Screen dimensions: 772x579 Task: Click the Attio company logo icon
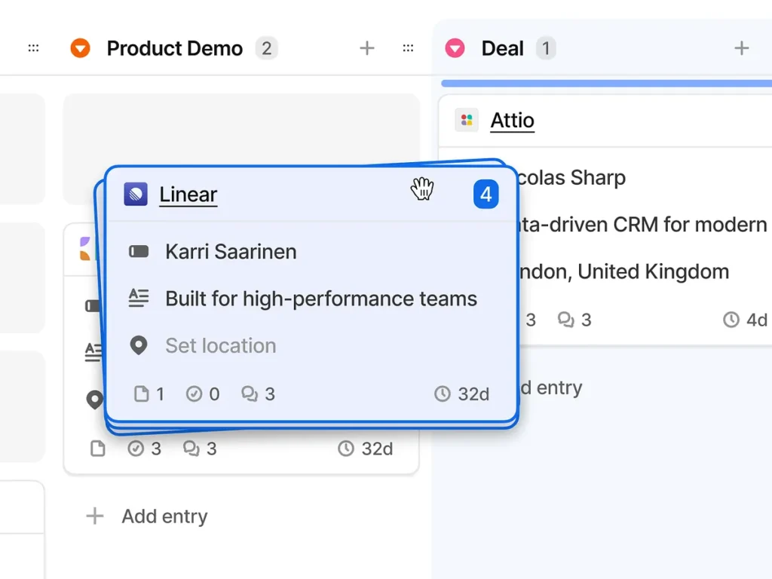(467, 121)
